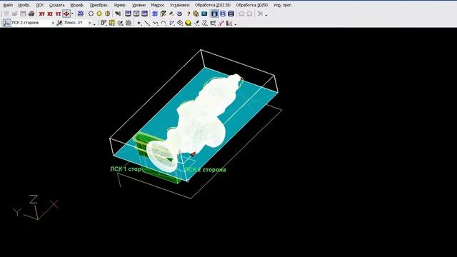The image size is (457, 257).
Task: Click the tan palette icon
Action: click(196, 14)
